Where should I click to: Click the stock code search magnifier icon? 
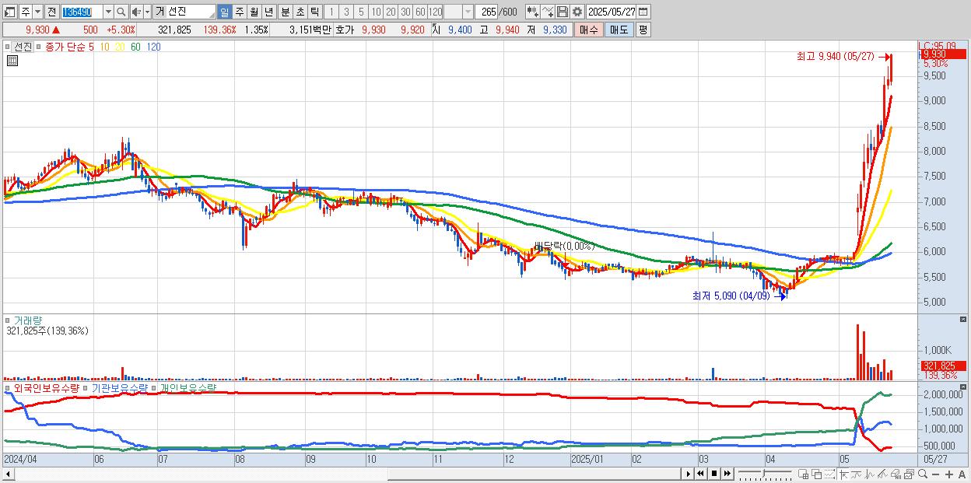click(x=121, y=12)
